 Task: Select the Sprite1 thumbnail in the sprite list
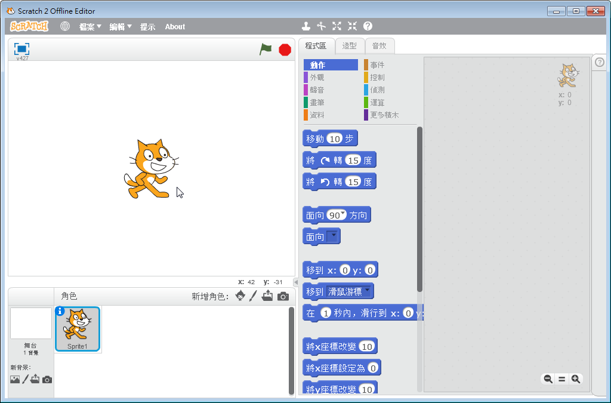point(78,329)
